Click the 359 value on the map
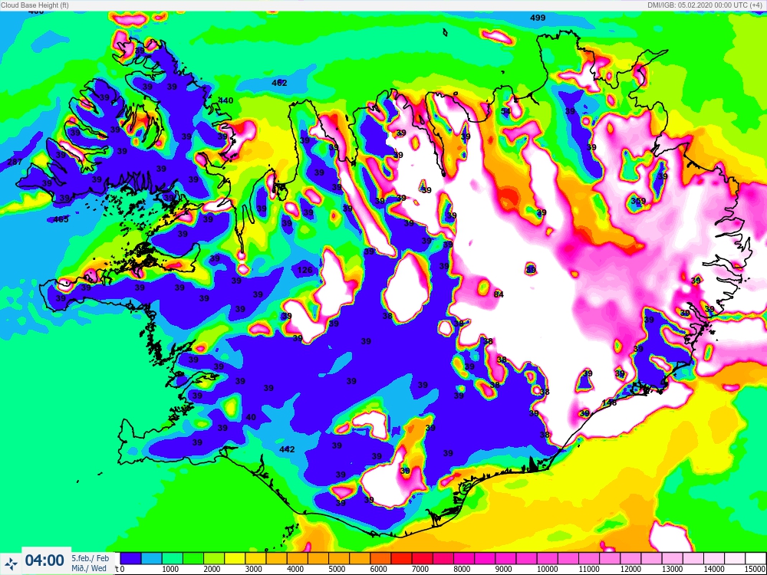Viewport: 767px width, 575px height. coord(638,201)
